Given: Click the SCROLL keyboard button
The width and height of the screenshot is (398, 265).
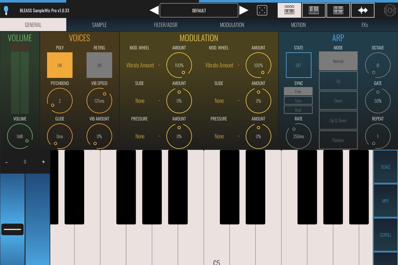Looking at the screenshot, I should point(385,235).
